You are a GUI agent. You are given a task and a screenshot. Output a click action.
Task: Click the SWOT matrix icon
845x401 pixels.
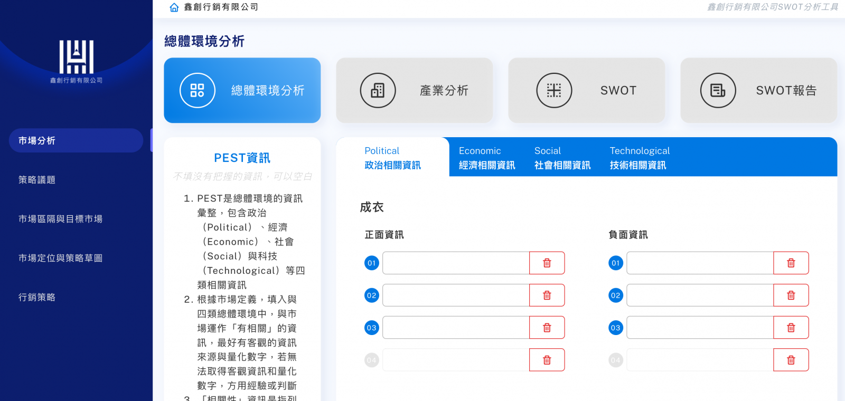[554, 91]
